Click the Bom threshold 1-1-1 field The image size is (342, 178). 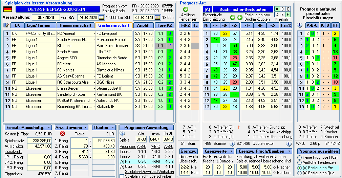pyautogui.click(x=185, y=173)
